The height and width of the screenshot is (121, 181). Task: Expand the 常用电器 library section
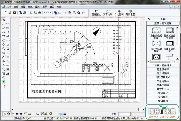coord(163,101)
